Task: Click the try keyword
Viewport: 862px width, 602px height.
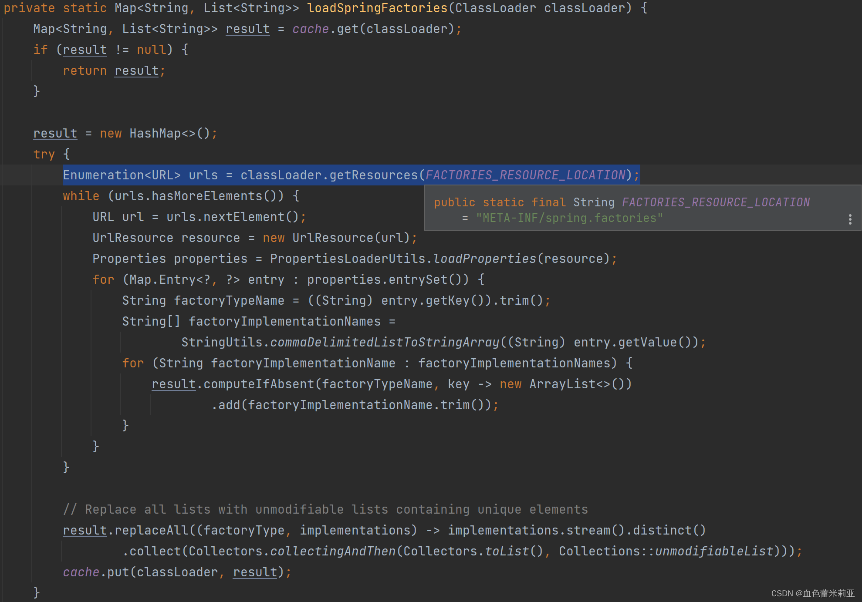Action: pos(44,154)
